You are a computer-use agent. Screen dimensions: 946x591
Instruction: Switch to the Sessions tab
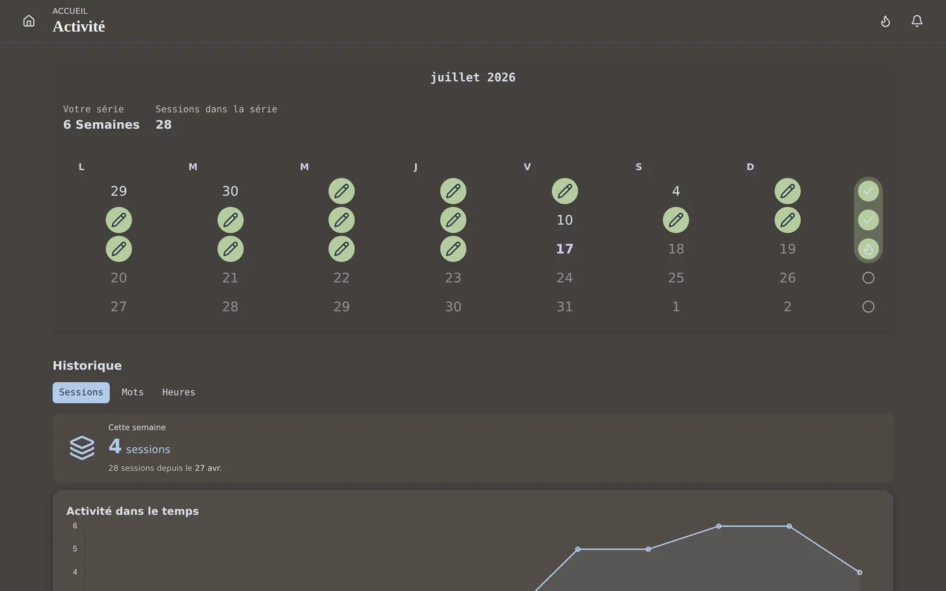(81, 393)
